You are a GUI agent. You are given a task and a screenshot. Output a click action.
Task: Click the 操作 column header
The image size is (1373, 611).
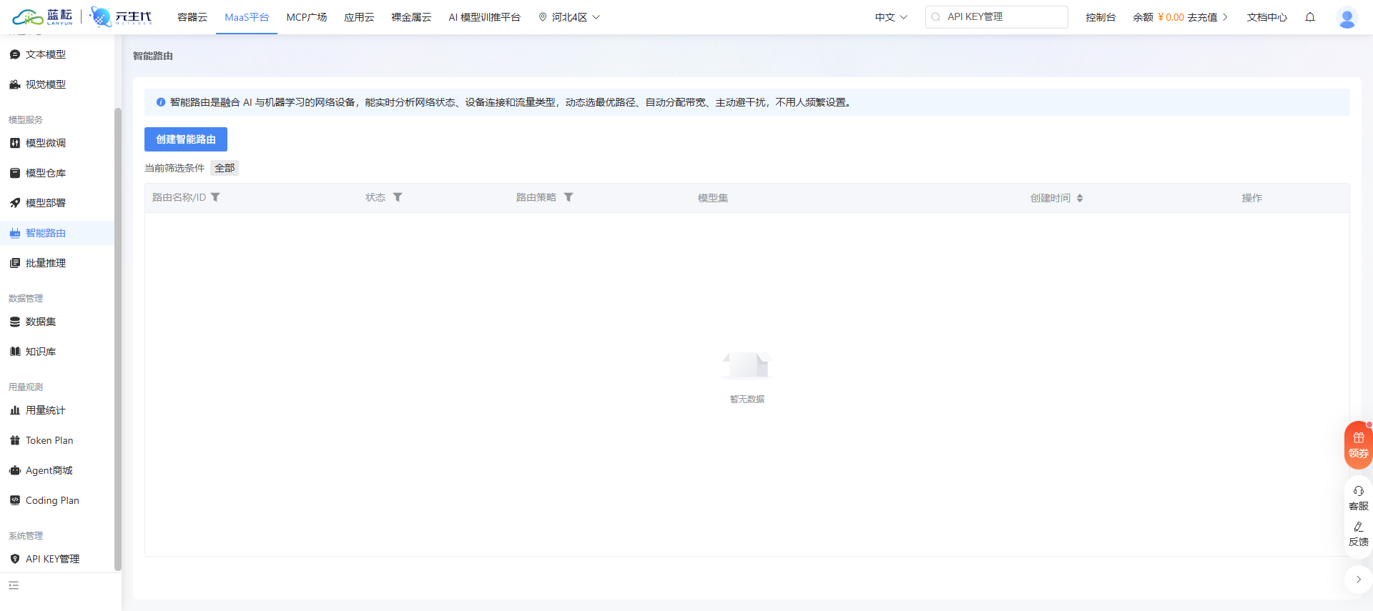pyautogui.click(x=1252, y=198)
